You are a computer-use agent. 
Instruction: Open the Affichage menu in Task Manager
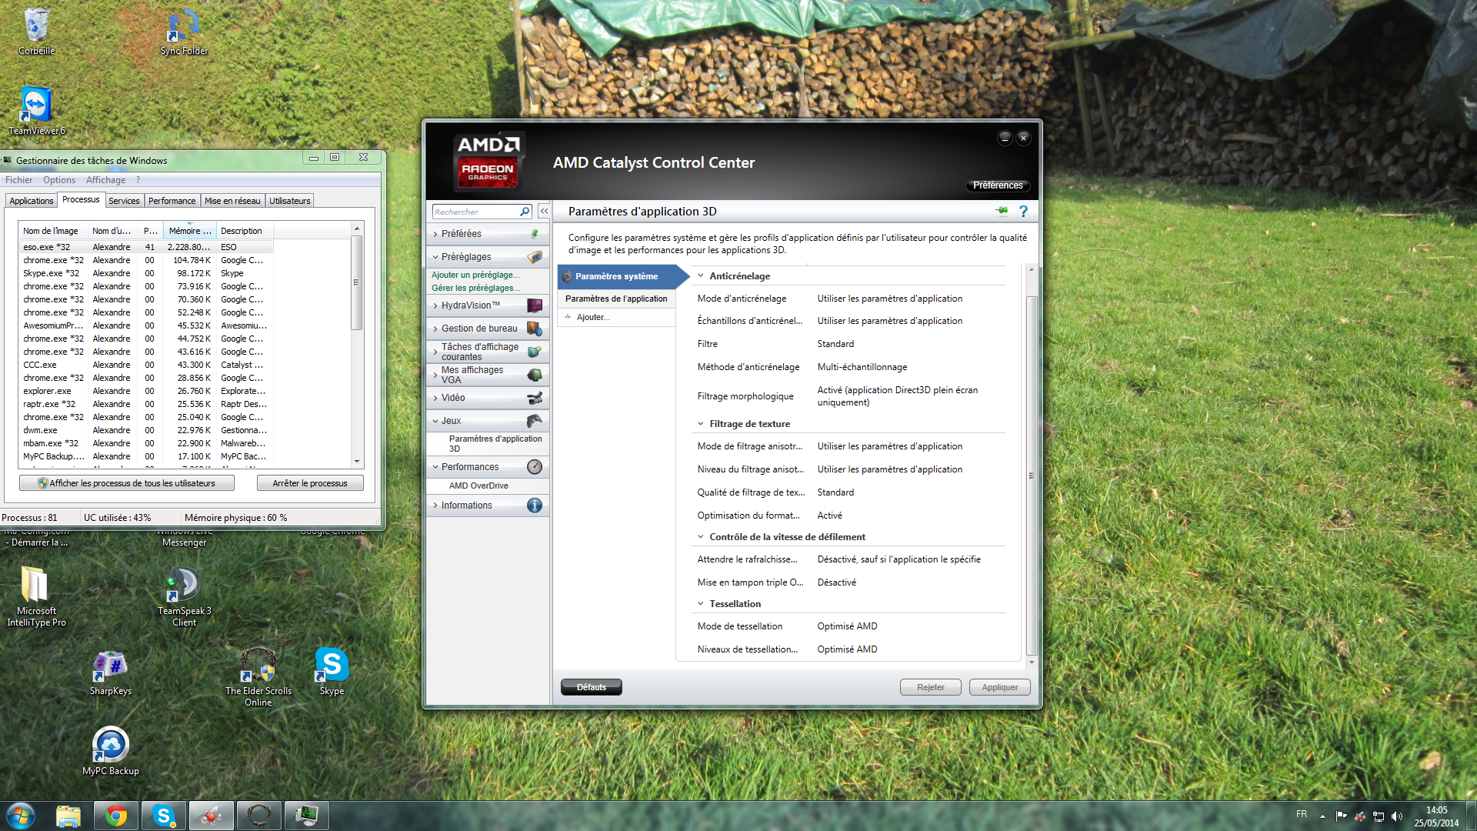(x=105, y=180)
